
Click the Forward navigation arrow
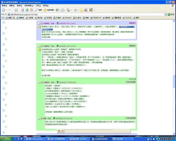pos(16,10)
